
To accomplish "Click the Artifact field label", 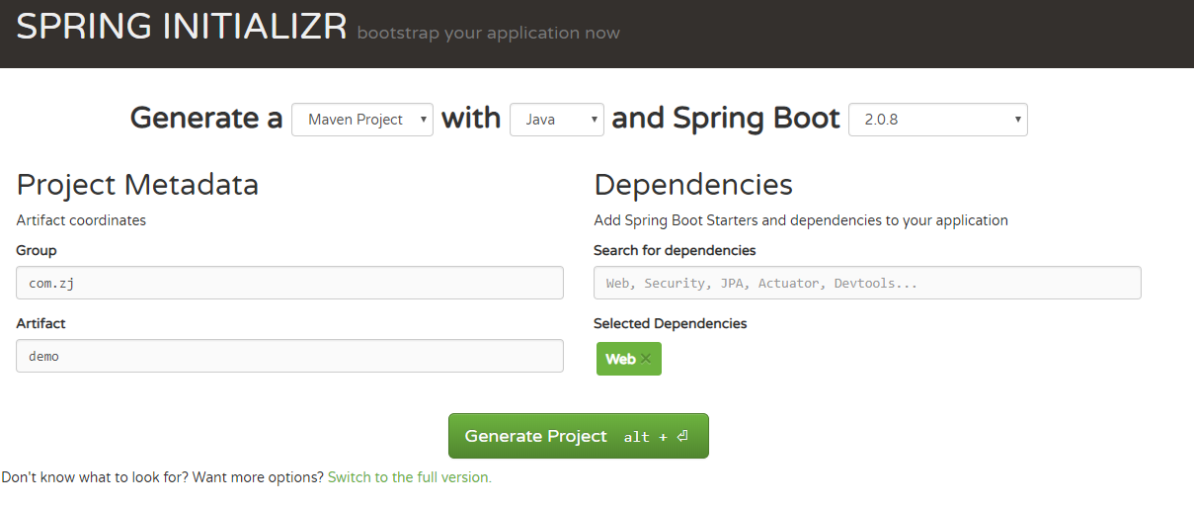I will coord(40,323).
